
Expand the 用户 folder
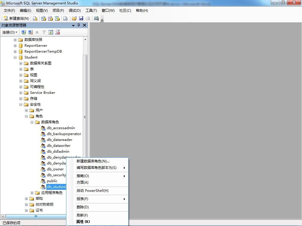26,111
